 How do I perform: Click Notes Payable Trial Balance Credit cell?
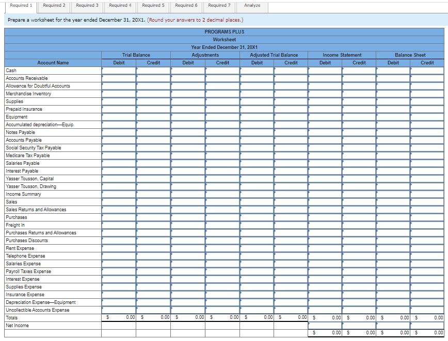click(153, 132)
